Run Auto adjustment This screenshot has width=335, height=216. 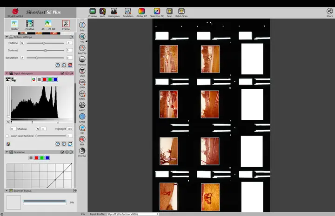click(x=102, y=13)
